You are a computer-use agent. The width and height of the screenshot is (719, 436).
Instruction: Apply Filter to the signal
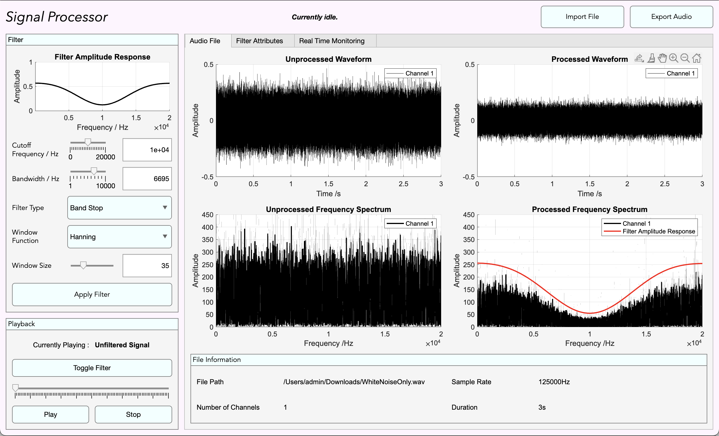pos(92,294)
